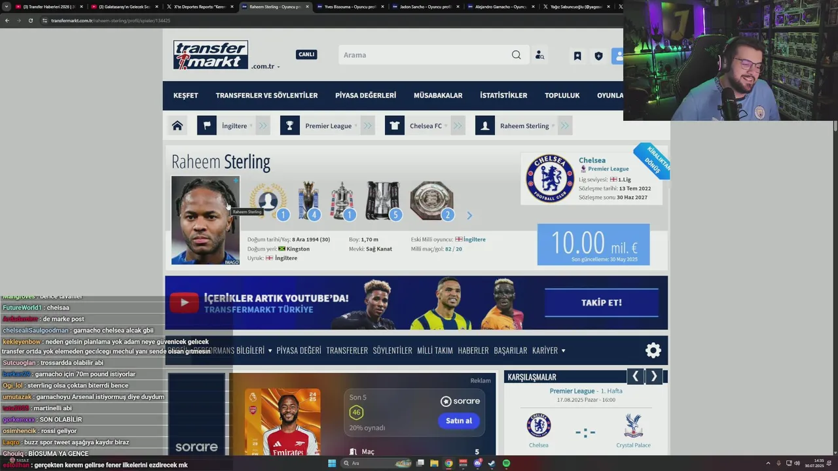Expand the Chelsea FC breadcrumb chevron
The width and height of the screenshot is (838, 471).
tap(458, 126)
